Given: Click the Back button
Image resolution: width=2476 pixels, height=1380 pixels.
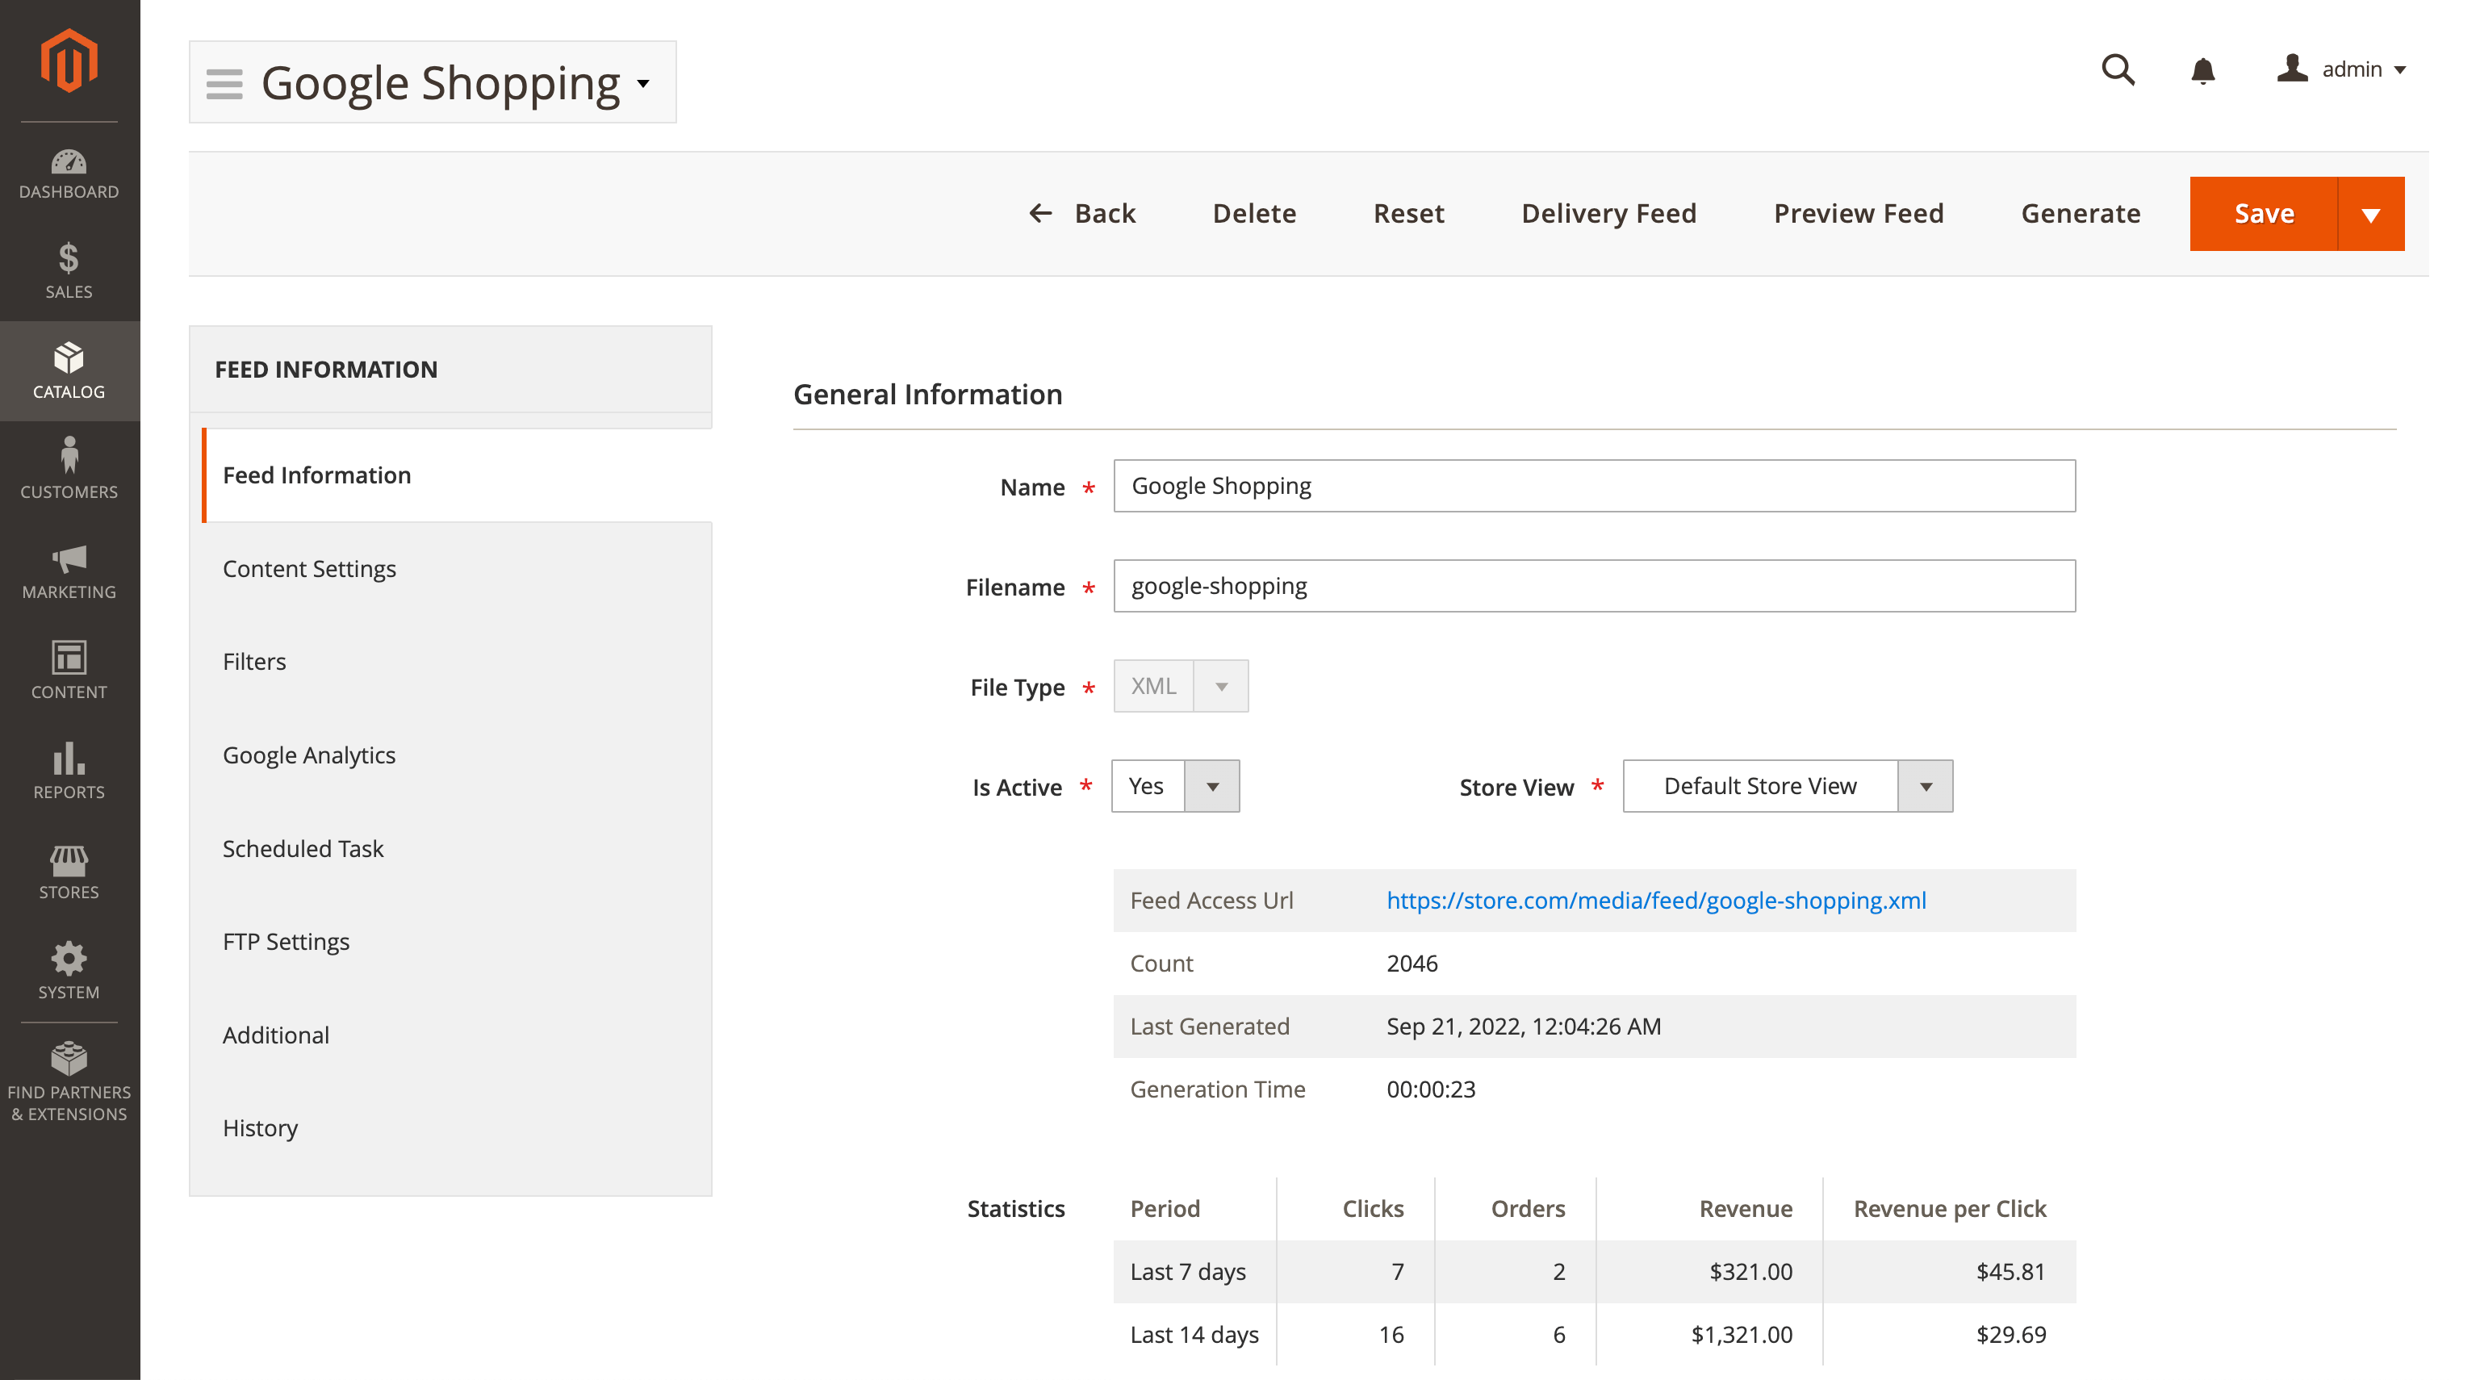Looking at the screenshot, I should 1082,213.
